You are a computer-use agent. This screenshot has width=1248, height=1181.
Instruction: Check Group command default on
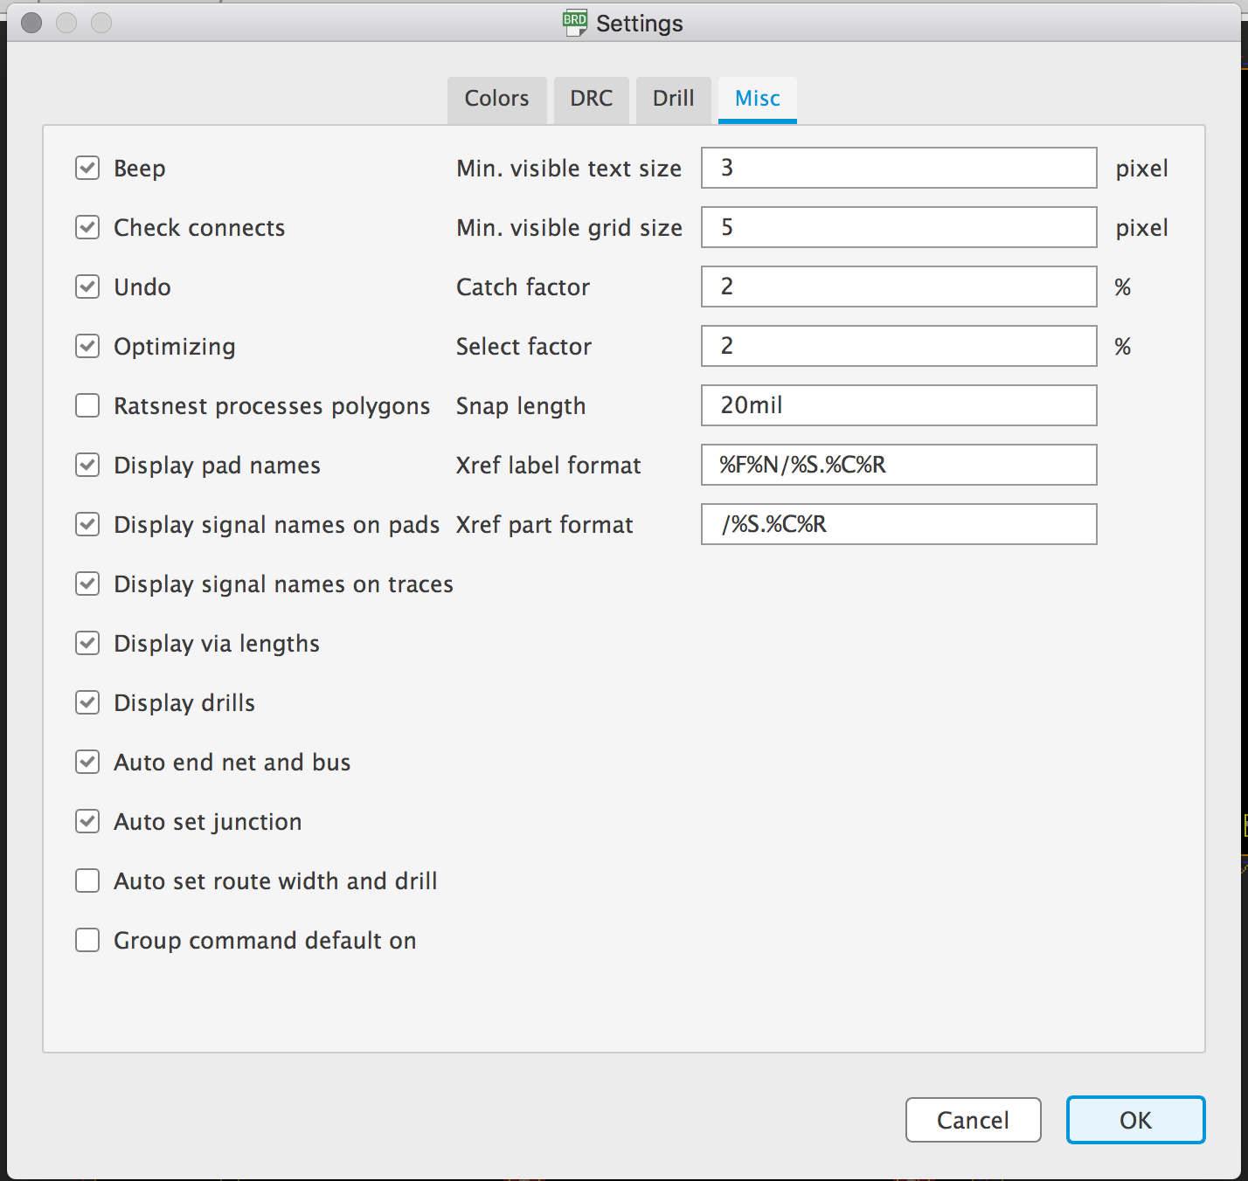point(87,940)
